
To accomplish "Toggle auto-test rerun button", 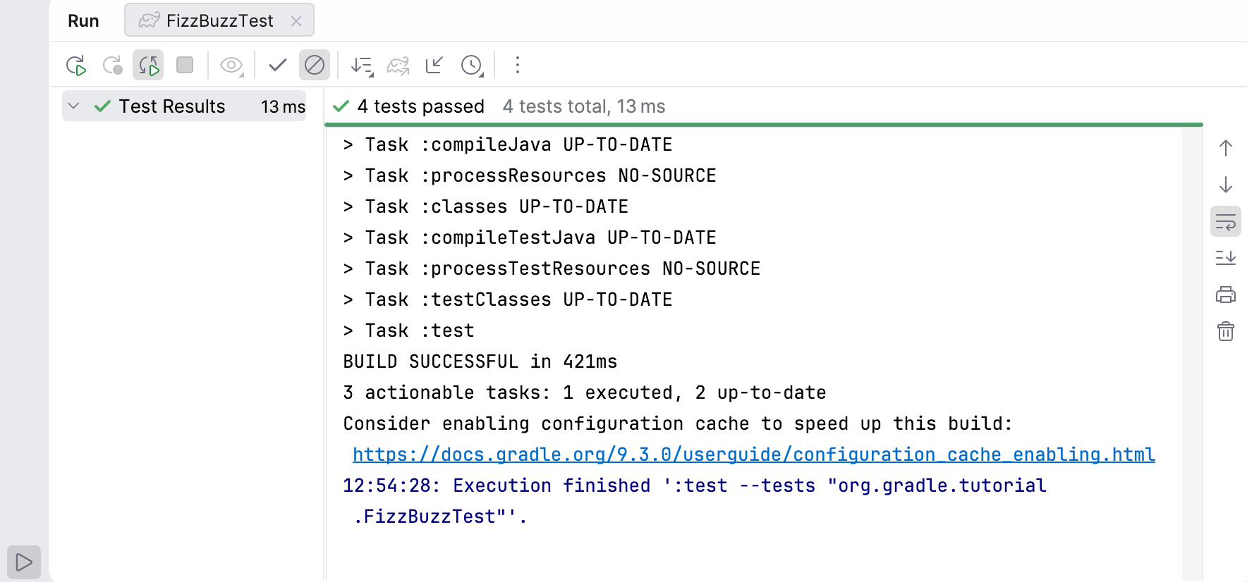I will 148,66.
